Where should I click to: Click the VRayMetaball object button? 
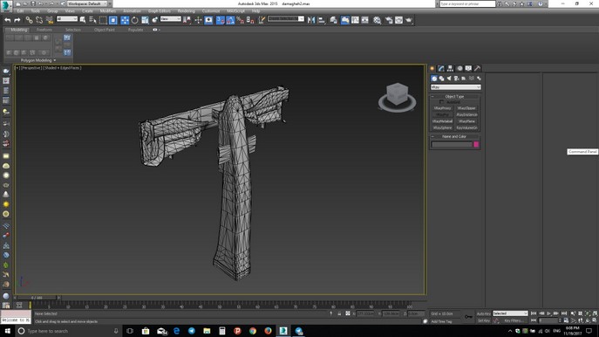pos(443,121)
